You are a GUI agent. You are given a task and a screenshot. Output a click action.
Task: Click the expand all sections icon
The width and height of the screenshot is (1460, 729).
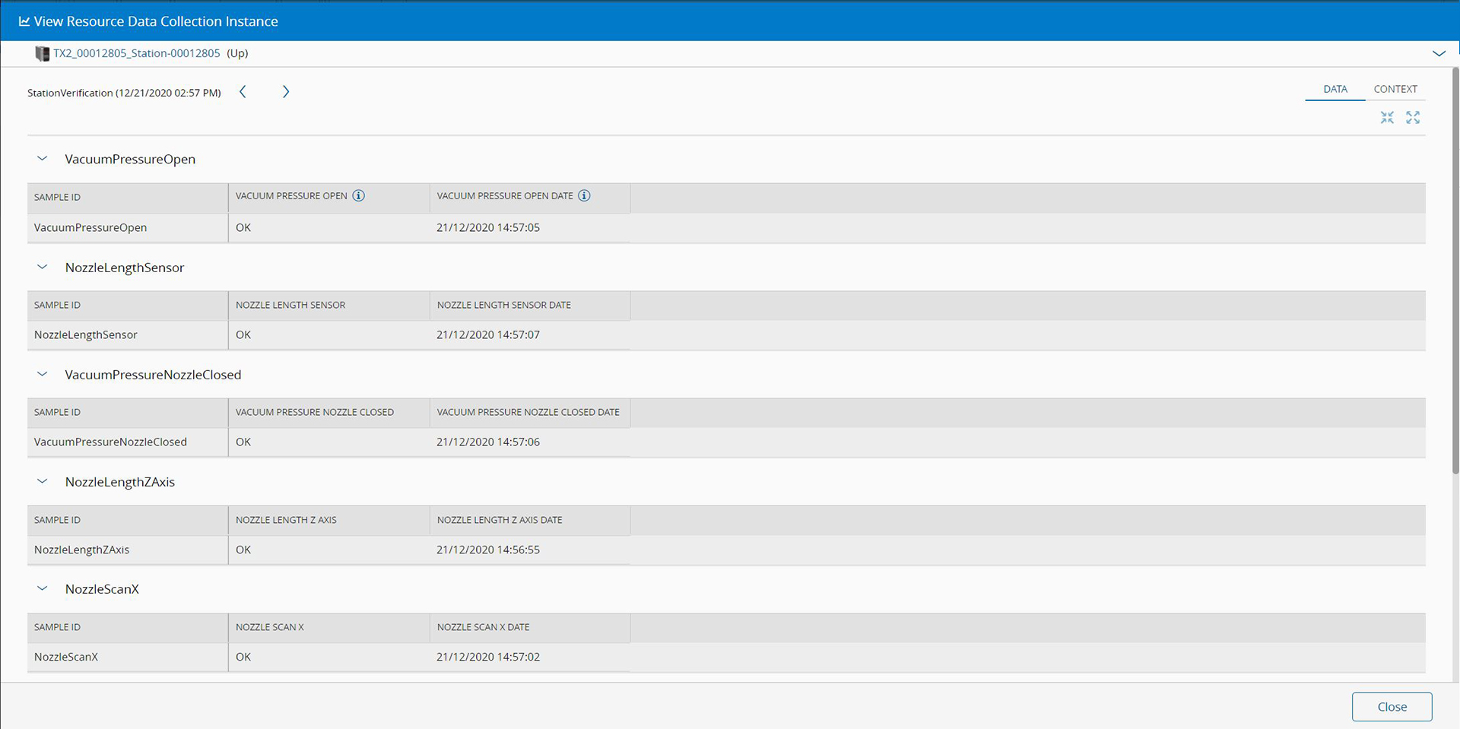(1412, 117)
